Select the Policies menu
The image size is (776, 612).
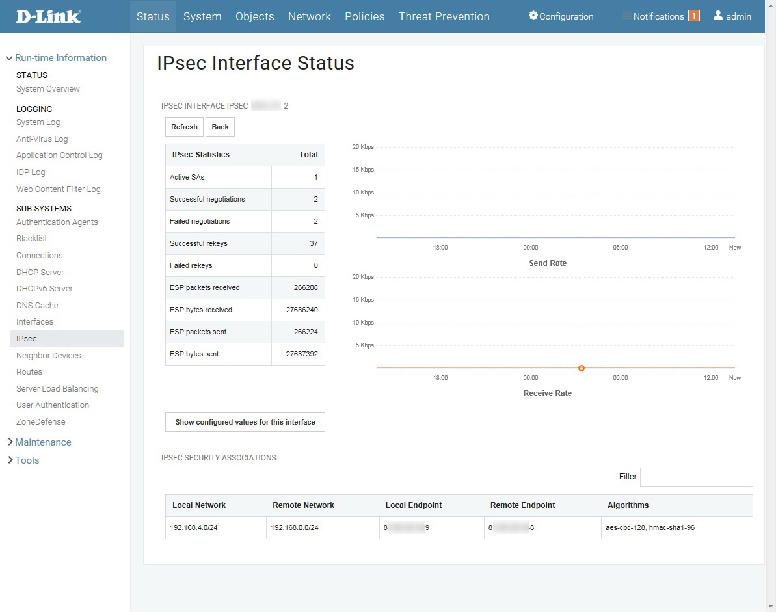364,16
